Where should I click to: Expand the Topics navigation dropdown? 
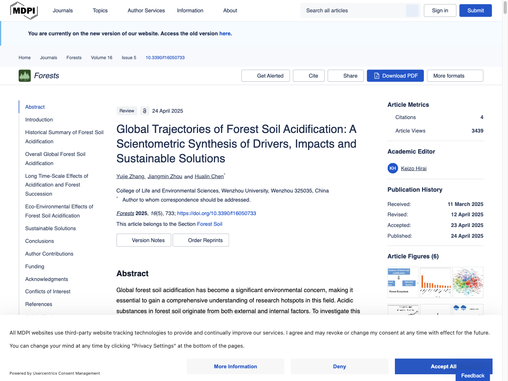[x=100, y=11]
